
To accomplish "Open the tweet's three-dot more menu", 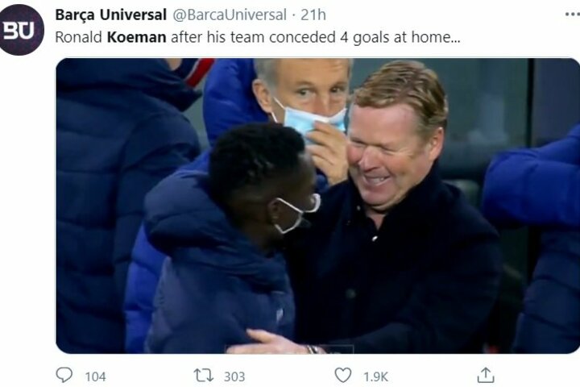I will coord(573,15).
